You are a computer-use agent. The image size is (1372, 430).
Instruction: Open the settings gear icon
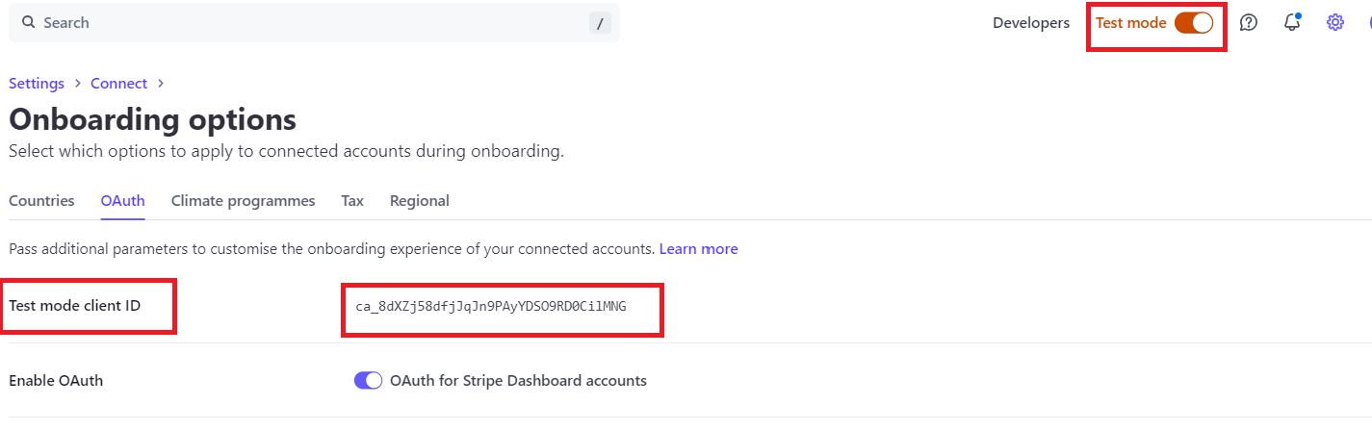click(1335, 22)
